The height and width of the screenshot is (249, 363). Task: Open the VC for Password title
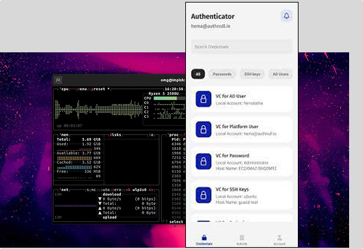pos(232,156)
